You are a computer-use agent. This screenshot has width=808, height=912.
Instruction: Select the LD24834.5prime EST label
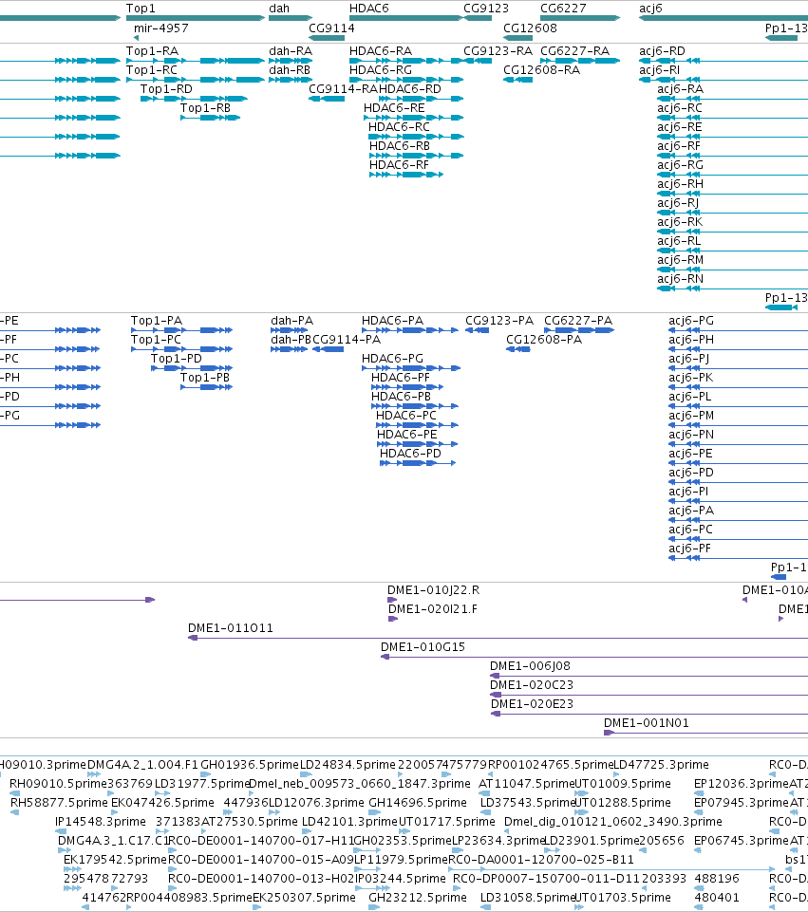point(348,764)
